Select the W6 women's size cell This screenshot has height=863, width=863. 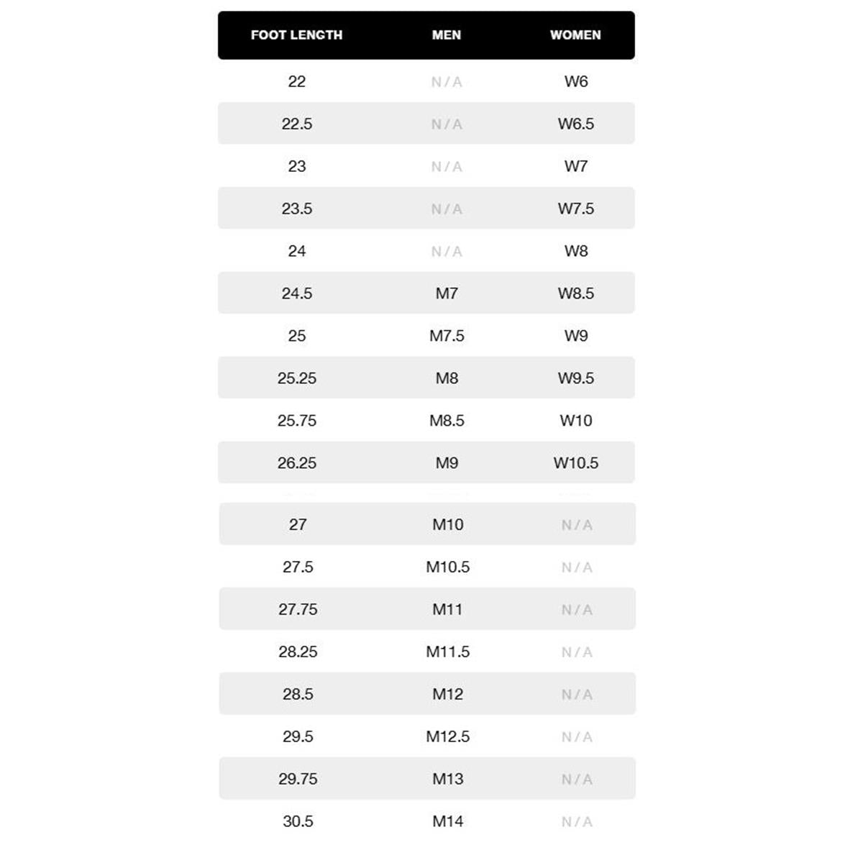[x=576, y=81]
